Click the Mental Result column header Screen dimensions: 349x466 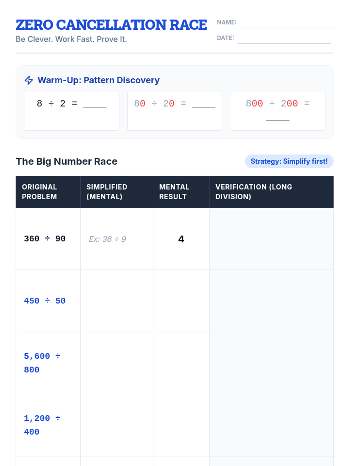tap(174, 192)
